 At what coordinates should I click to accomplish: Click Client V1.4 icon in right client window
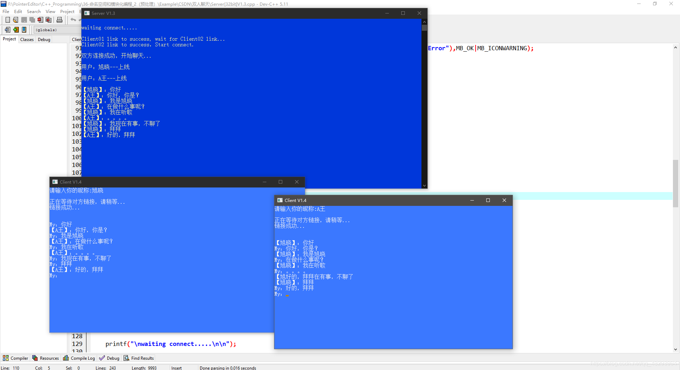[x=280, y=200]
